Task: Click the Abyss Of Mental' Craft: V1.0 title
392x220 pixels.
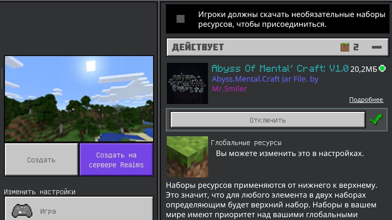Action: click(280, 68)
